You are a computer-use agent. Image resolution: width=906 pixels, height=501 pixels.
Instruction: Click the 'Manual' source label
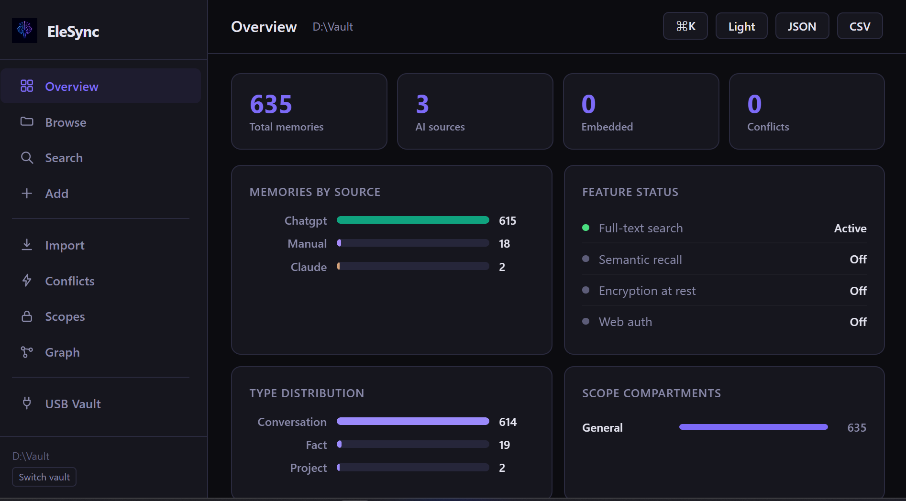pos(307,244)
